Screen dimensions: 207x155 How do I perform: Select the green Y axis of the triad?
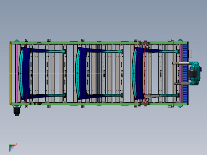click(x=10, y=144)
